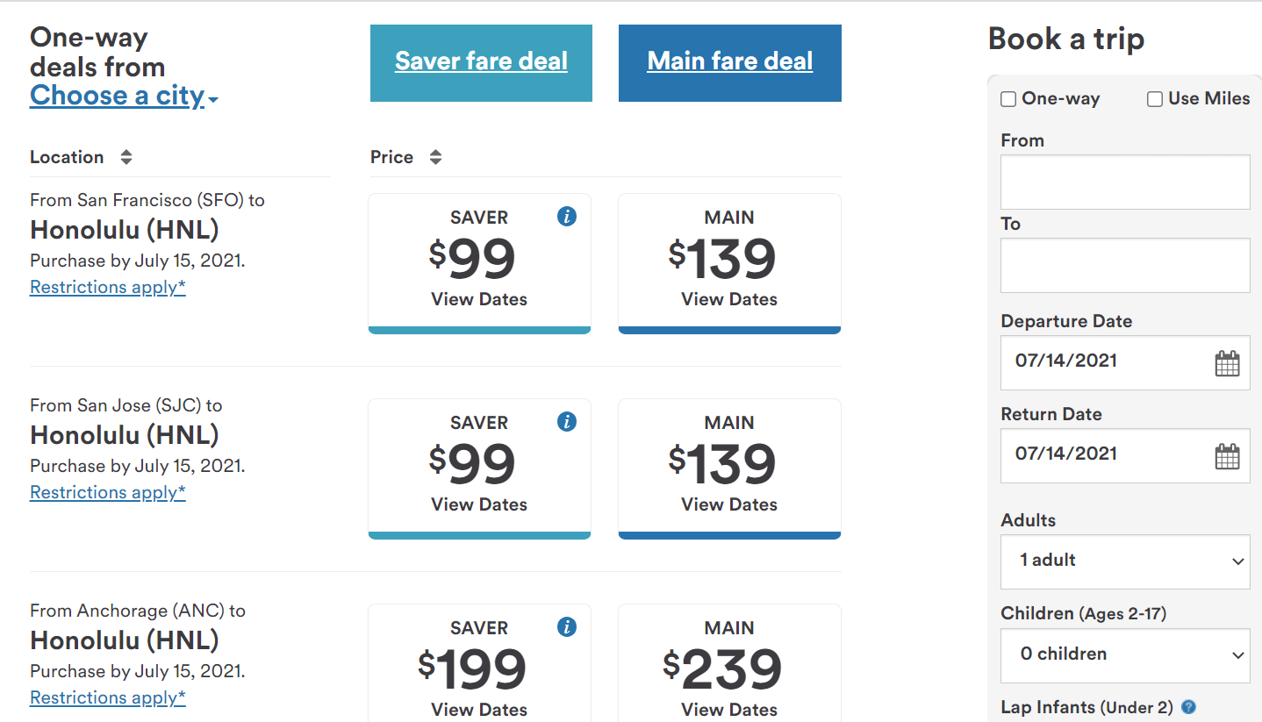Select the Saver fare deal tab
This screenshot has width=1262, height=722.
point(481,62)
